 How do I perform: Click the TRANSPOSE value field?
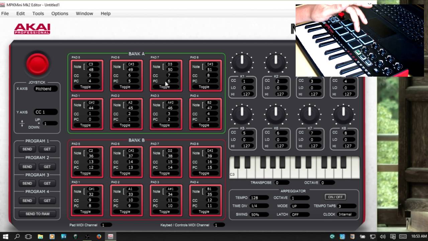pos(281,183)
